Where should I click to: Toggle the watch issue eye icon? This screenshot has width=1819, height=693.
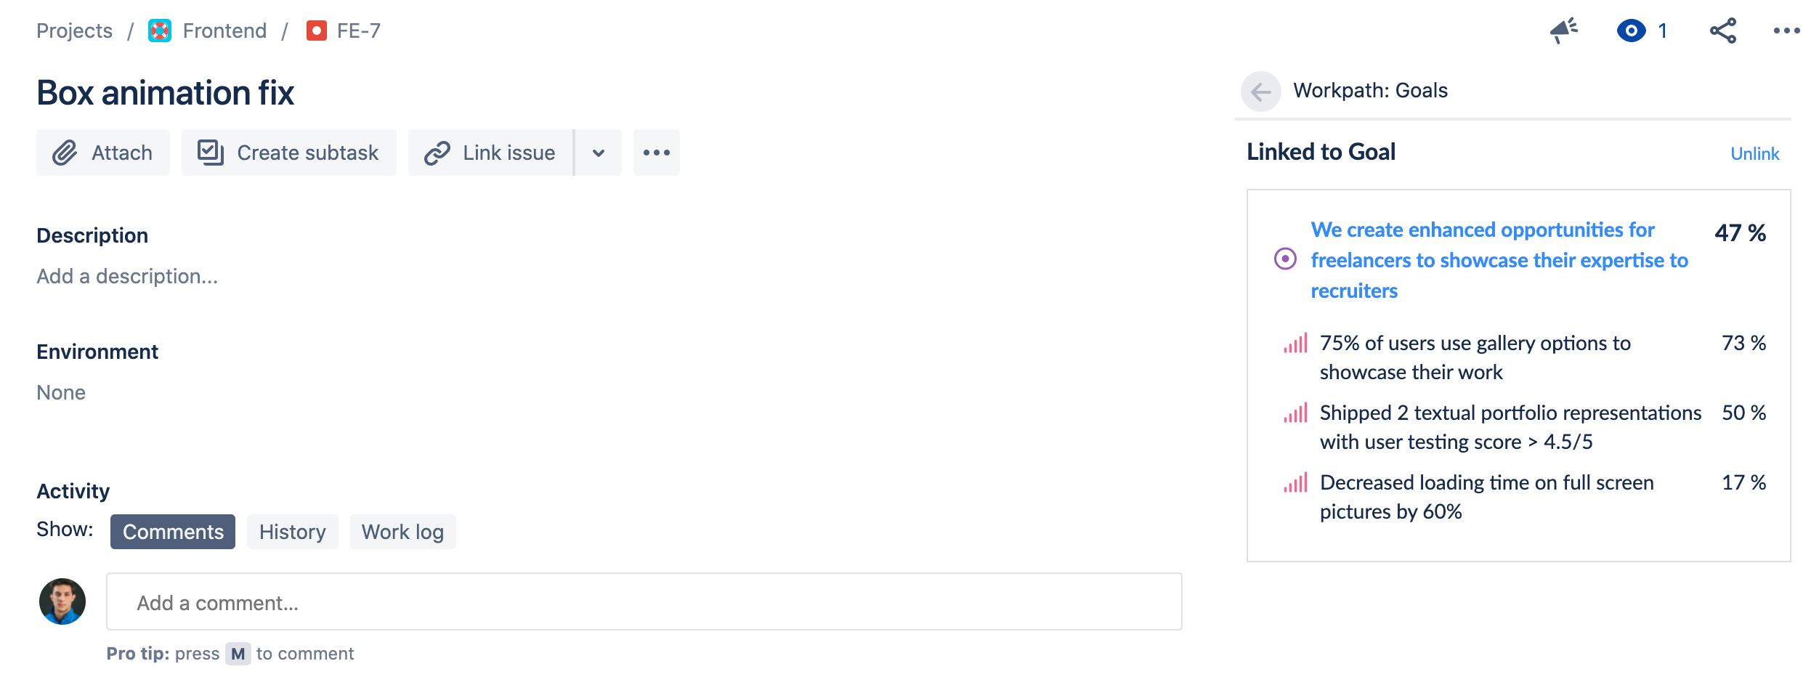point(1631,31)
